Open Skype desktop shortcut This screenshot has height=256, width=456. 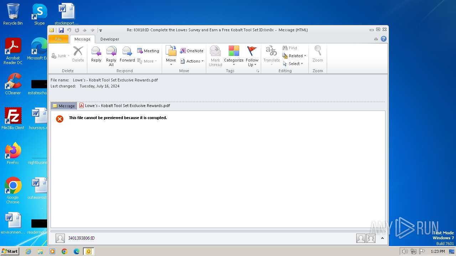(x=40, y=14)
